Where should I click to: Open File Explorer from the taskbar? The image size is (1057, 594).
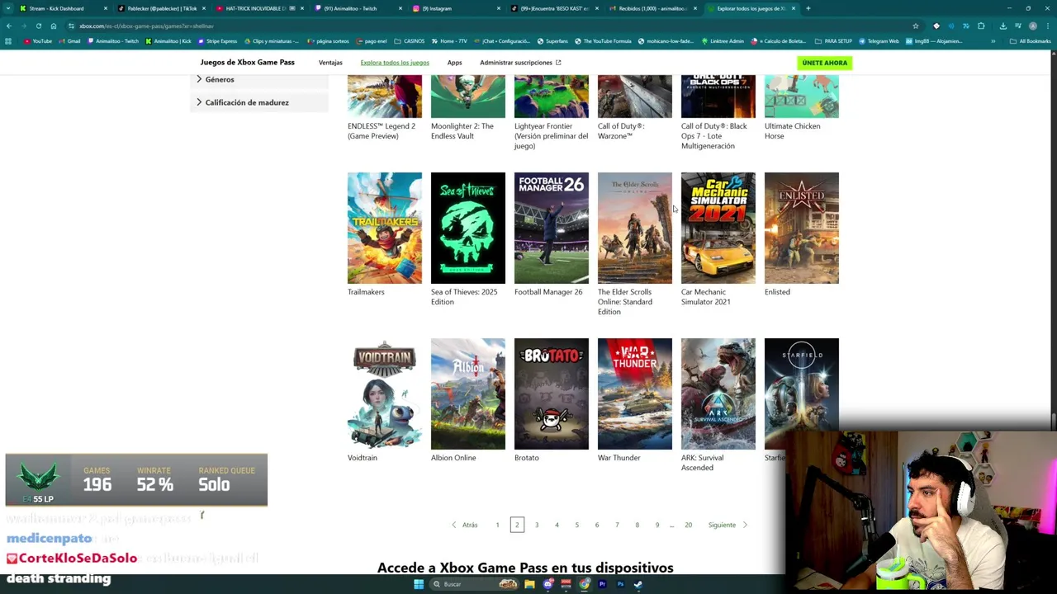point(529,584)
